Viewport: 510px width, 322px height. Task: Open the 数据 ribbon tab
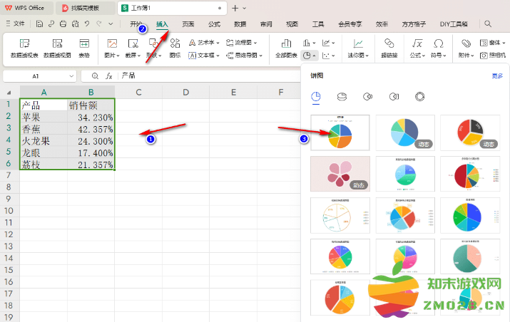240,24
